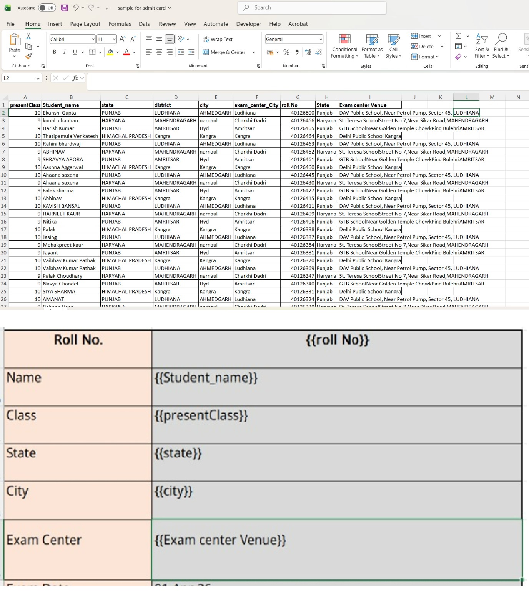Apply Accounting Number Format icon

(270, 52)
